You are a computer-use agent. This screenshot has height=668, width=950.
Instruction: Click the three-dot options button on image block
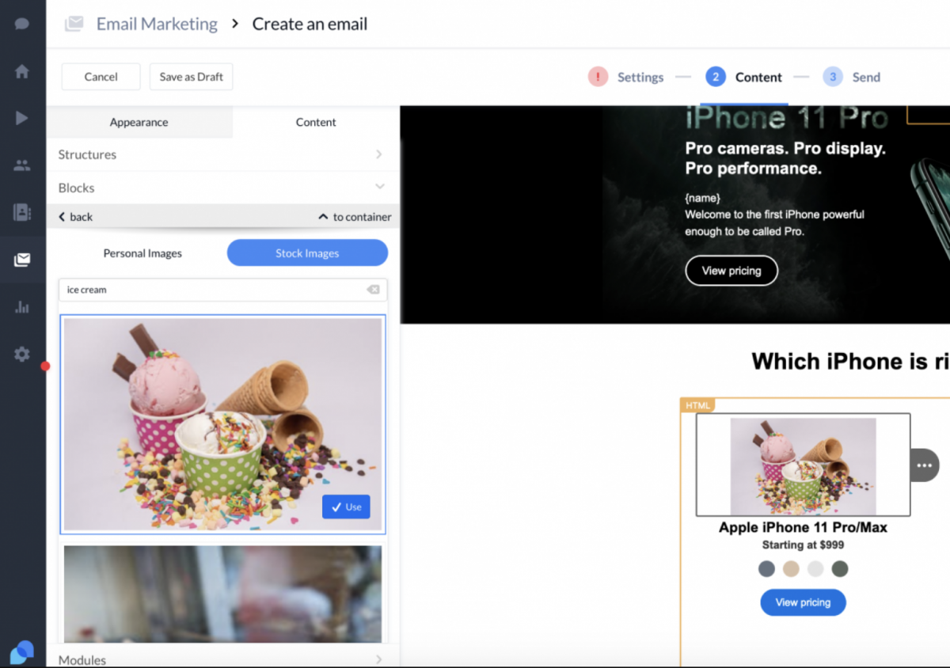click(x=924, y=465)
